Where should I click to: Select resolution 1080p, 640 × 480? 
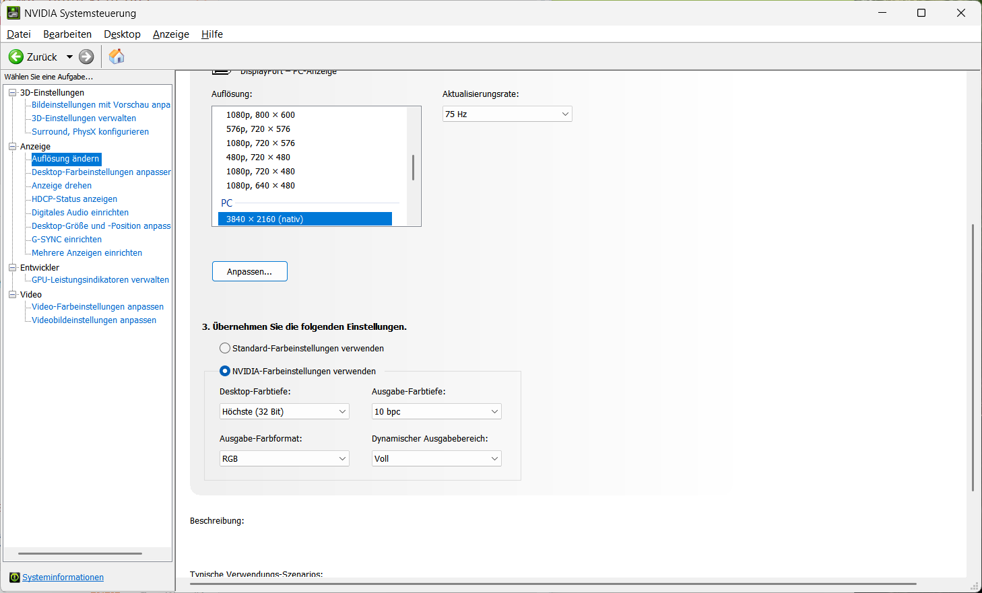tap(261, 186)
